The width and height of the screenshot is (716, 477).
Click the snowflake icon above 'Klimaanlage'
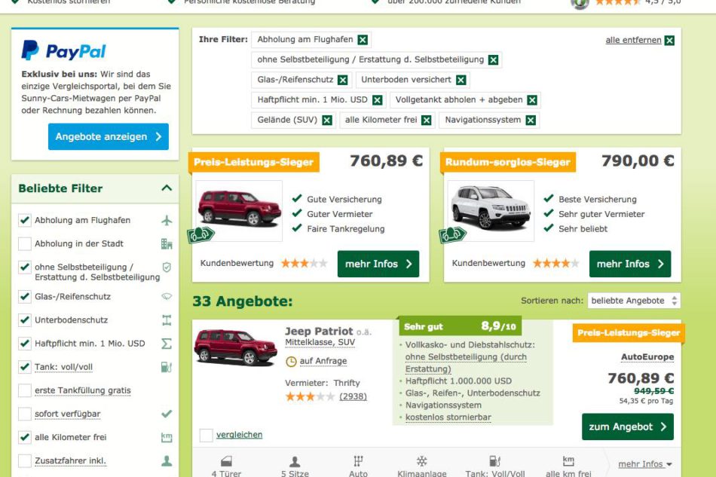[421, 461]
